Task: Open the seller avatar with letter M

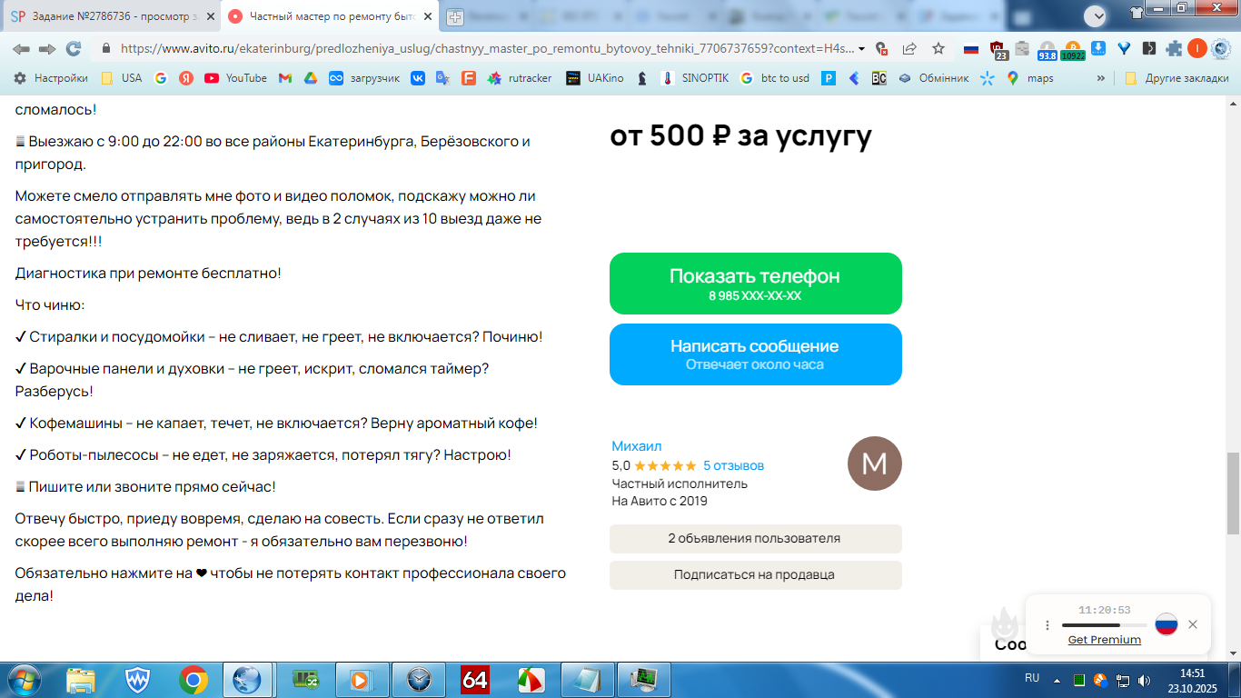Action: [874, 464]
